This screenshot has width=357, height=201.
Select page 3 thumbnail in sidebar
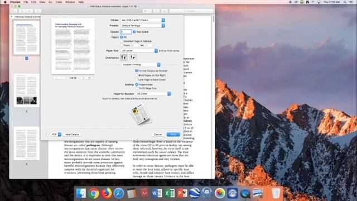click(26, 143)
